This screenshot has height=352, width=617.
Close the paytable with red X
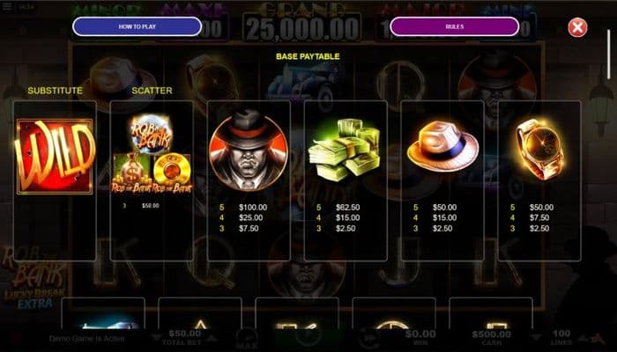[x=577, y=27]
